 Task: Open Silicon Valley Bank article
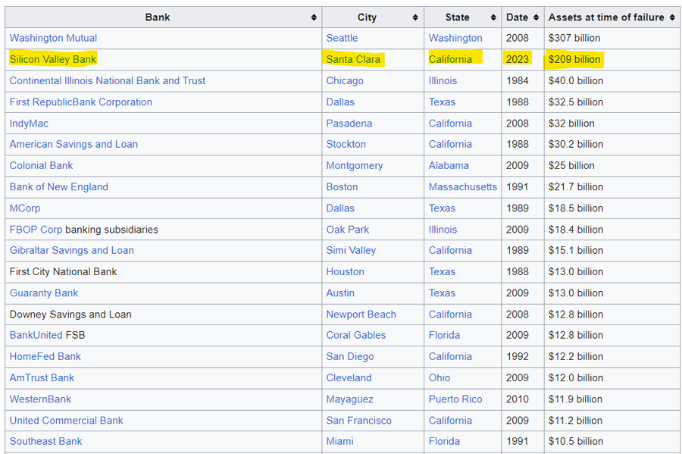pos(52,59)
